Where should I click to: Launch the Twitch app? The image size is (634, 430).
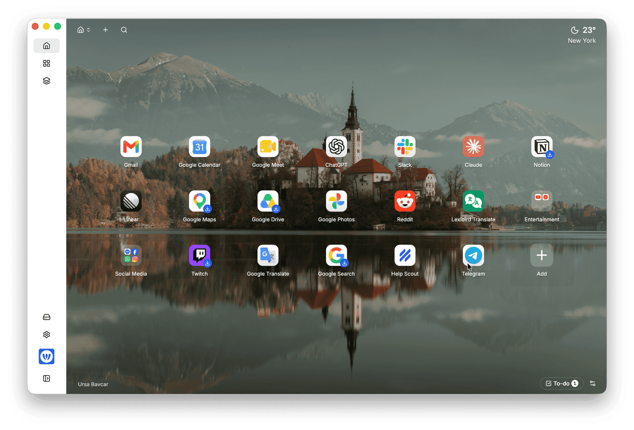click(x=199, y=256)
